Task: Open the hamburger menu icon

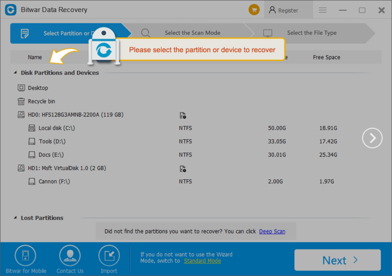Action: (x=323, y=10)
